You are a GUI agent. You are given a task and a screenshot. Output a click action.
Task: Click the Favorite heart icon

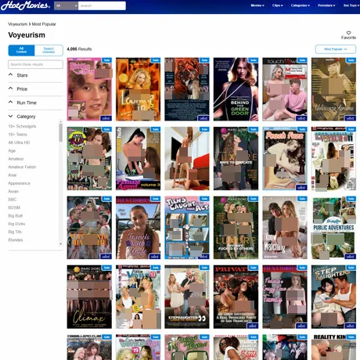click(348, 33)
